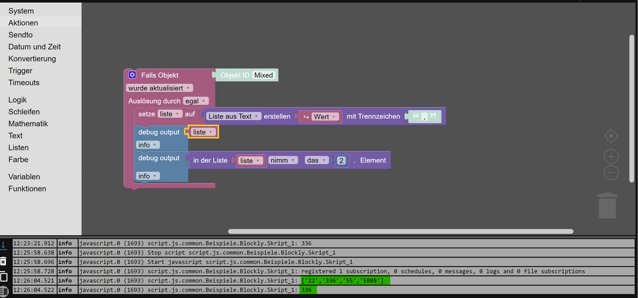Image resolution: width=638 pixels, height=298 pixels.
Task: Copy log using the copy icon
Action: click(4, 276)
